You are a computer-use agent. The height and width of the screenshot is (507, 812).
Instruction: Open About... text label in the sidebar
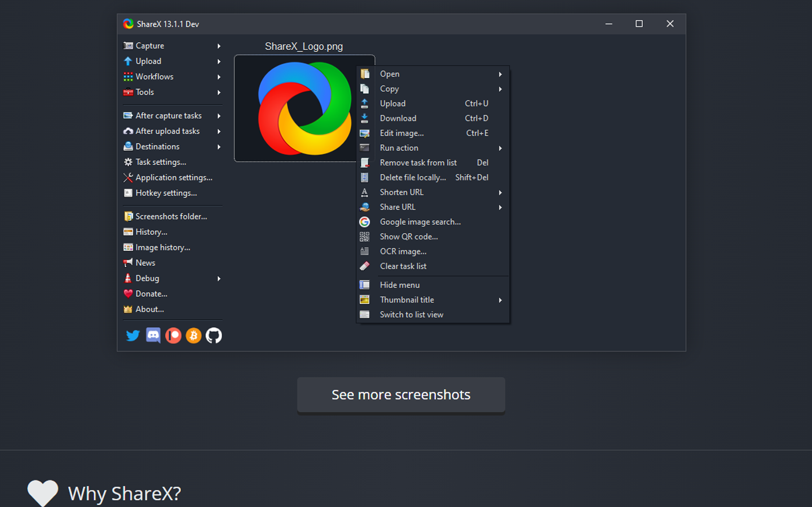(149, 309)
